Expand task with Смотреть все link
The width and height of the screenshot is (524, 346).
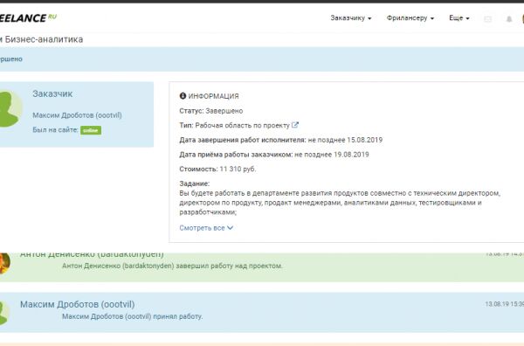(206, 228)
